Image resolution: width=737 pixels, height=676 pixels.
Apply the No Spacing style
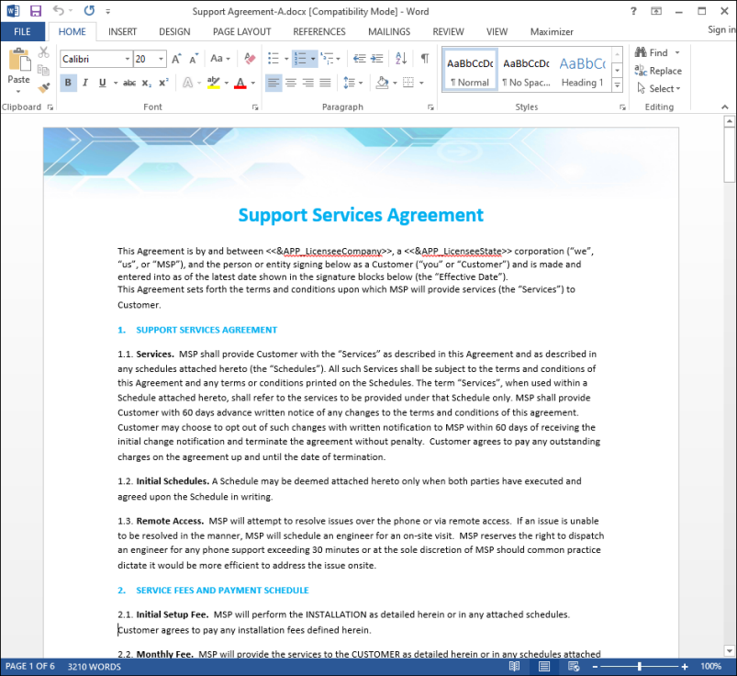[x=526, y=71]
